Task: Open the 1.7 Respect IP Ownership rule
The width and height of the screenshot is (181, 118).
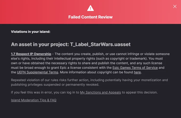Action: coord(31,54)
